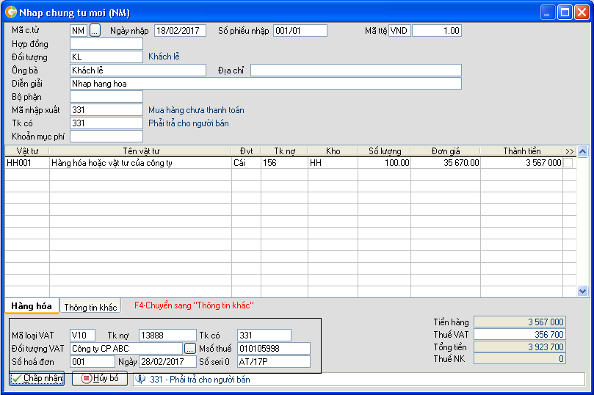Click the Đối tượng field containing KL
The height and width of the screenshot is (395, 594).
click(106, 57)
